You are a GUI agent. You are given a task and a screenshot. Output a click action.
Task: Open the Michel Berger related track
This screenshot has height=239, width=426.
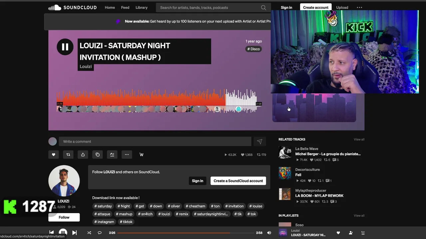(328, 154)
